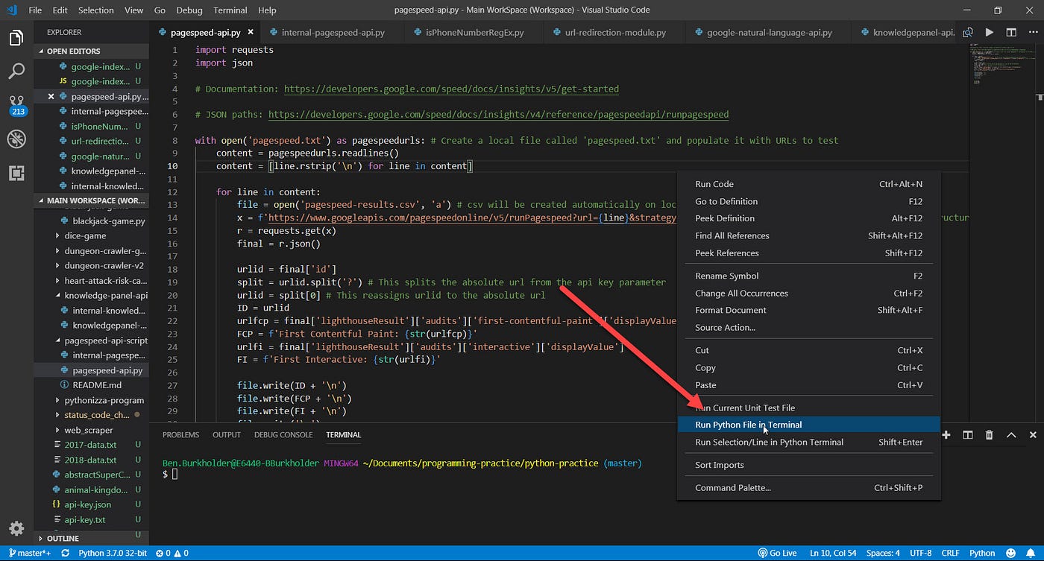Maximize the terminal panel with the chevron

tap(1011, 435)
